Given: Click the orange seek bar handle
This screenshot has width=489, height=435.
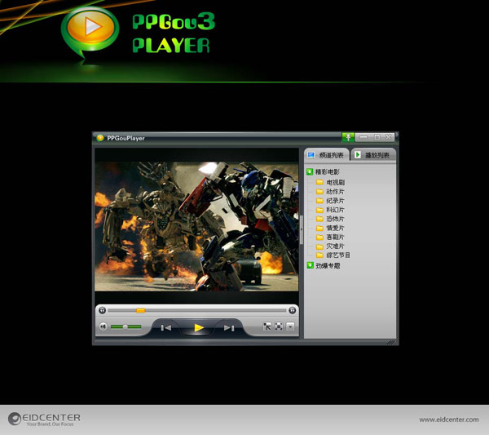Looking at the screenshot, I should tap(141, 311).
